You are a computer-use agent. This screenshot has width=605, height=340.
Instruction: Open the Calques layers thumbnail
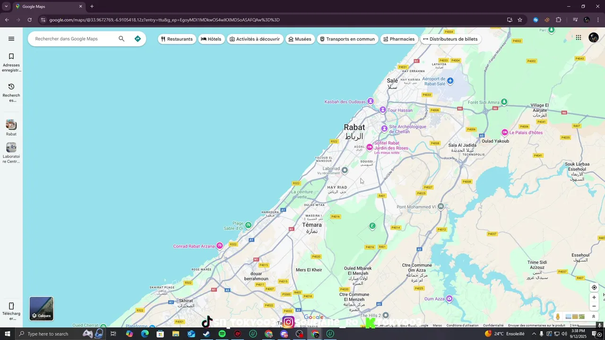click(x=42, y=308)
